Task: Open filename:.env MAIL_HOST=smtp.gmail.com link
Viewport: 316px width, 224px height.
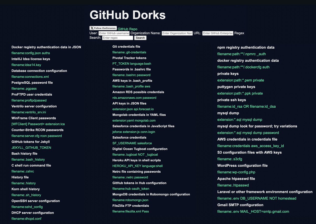Action: [x=253, y=212]
